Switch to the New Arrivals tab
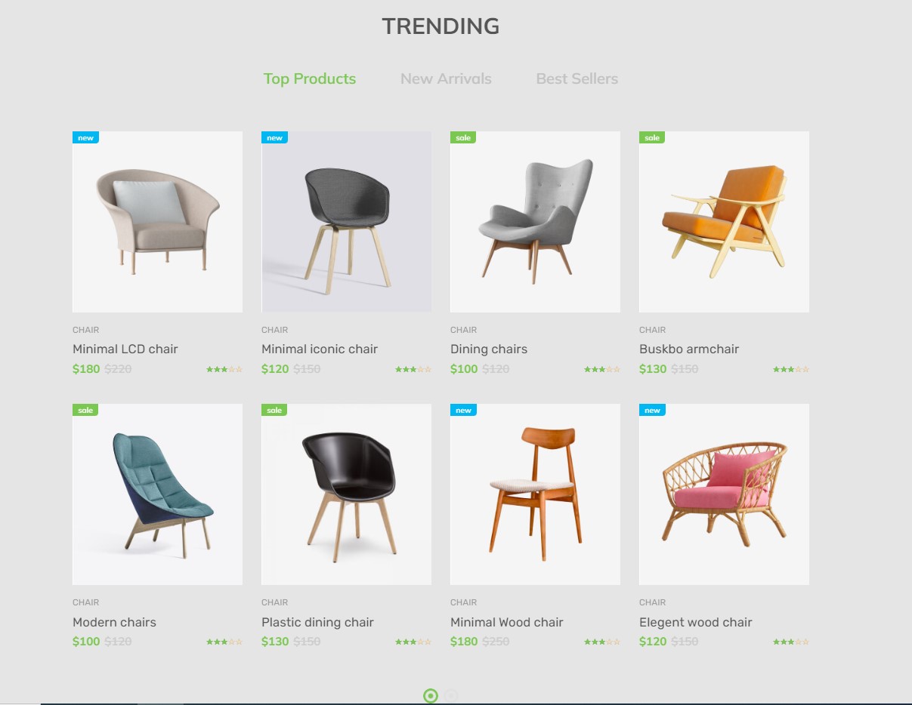 pyautogui.click(x=446, y=79)
